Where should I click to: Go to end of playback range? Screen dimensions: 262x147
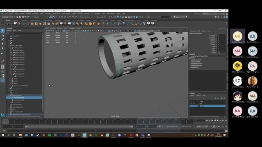tap(226, 120)
